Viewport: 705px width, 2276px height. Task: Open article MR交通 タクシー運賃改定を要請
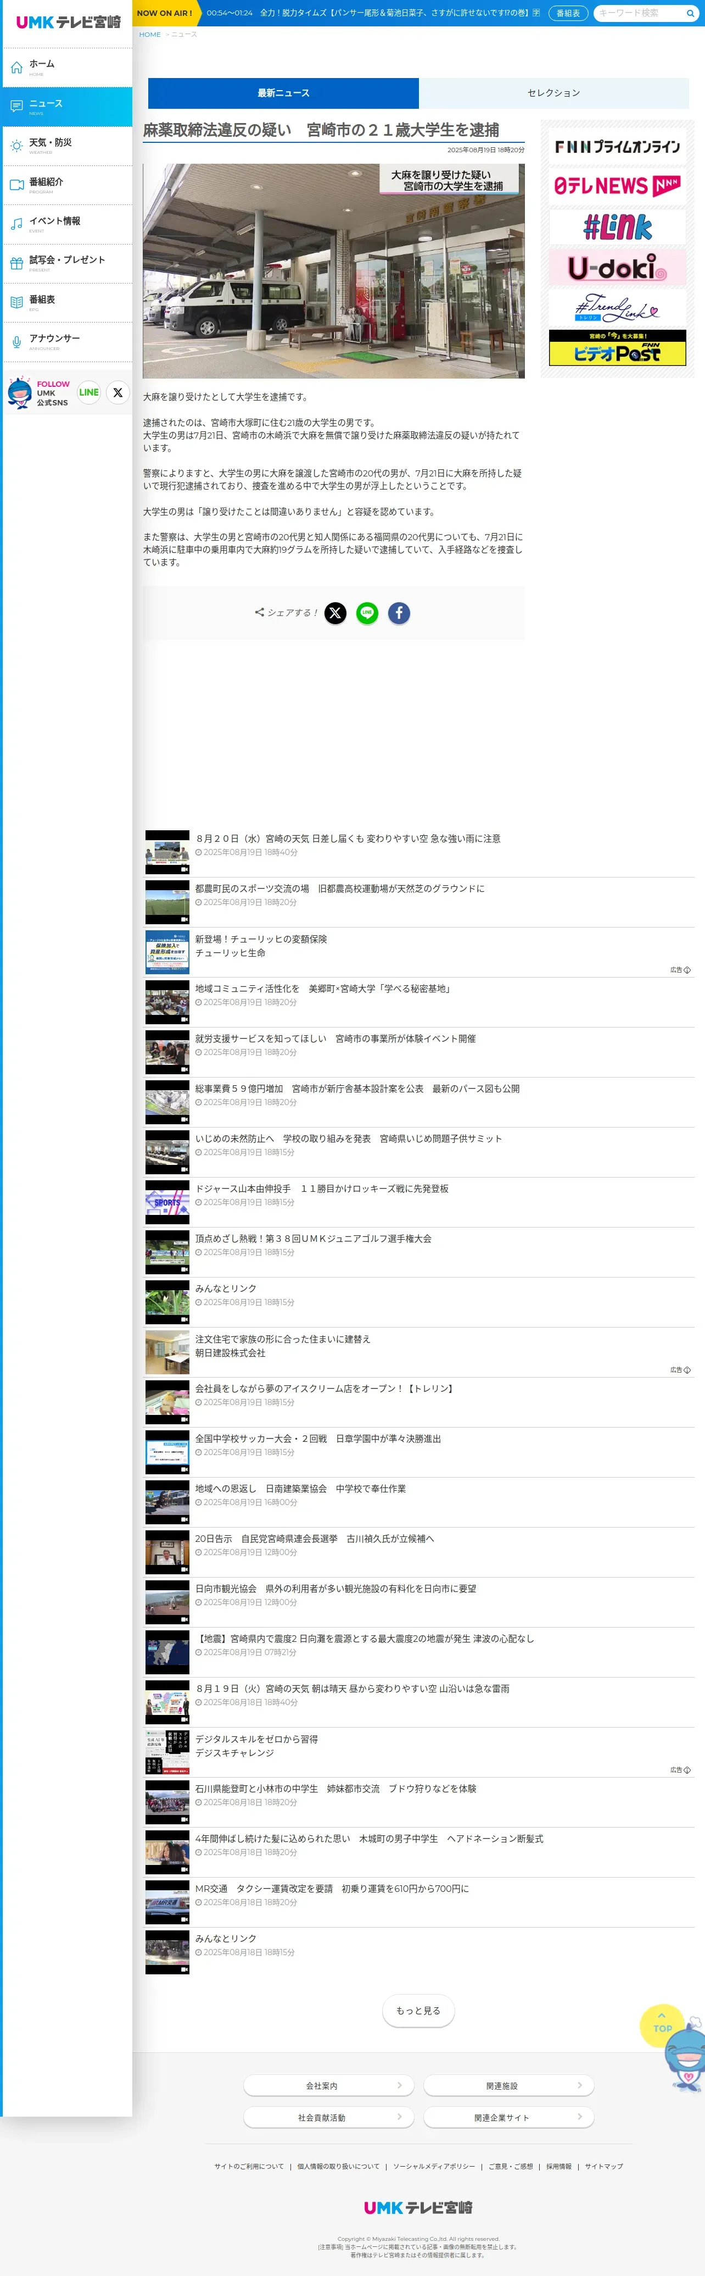coord(332,1889)
